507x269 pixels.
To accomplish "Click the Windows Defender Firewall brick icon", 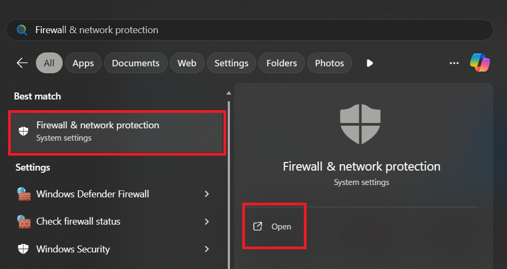I will point(24,194).
